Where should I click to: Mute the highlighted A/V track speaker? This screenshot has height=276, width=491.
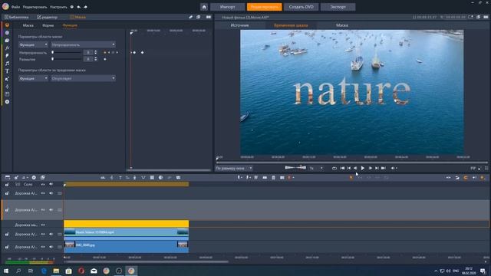click(51, 210)
